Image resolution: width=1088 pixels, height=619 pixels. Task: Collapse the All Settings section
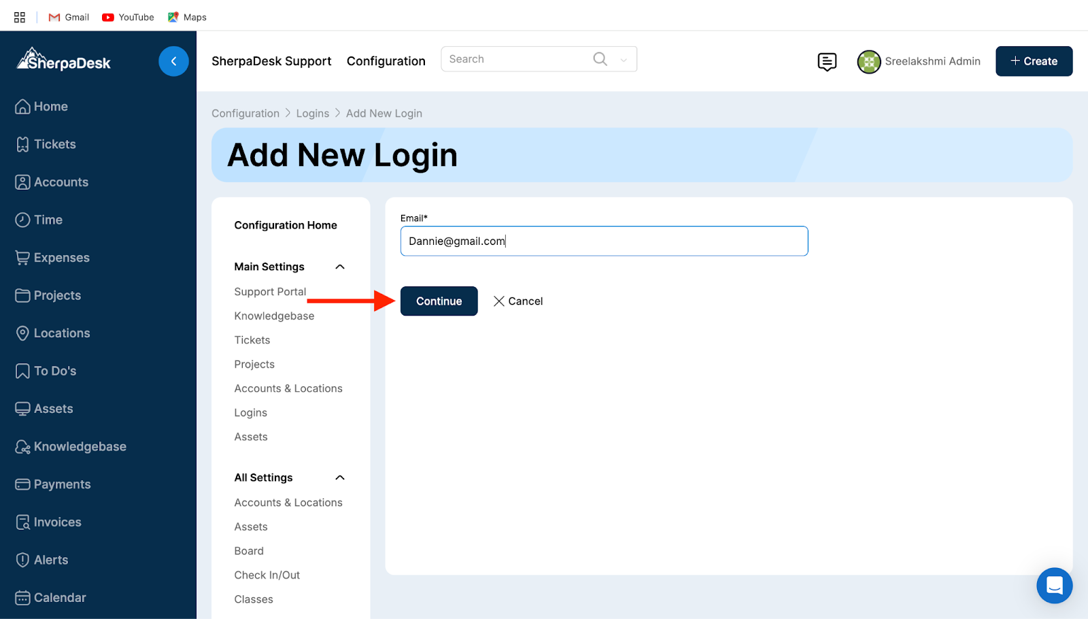pos(340,478)
